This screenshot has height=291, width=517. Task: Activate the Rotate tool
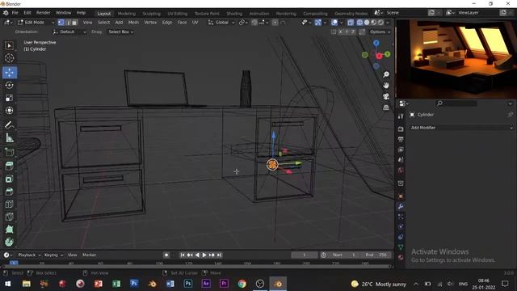click(9, 85)
